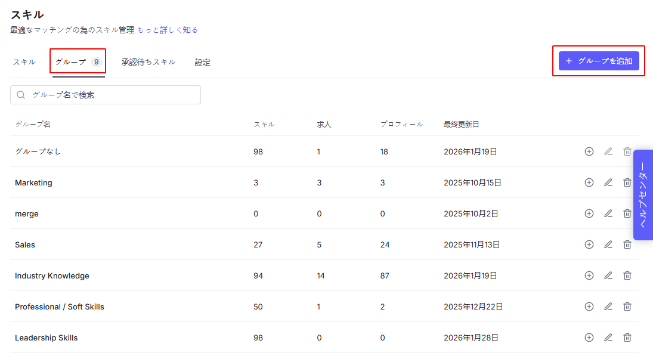Edit the Industry Knowledge group
Screen dimensions: 653x353
[608, 275]
